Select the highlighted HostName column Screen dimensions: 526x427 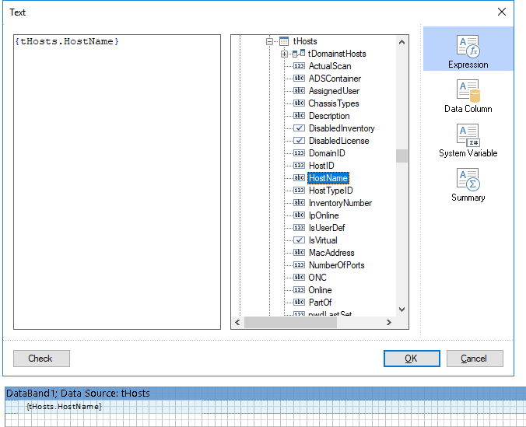(x=328, y=178)
